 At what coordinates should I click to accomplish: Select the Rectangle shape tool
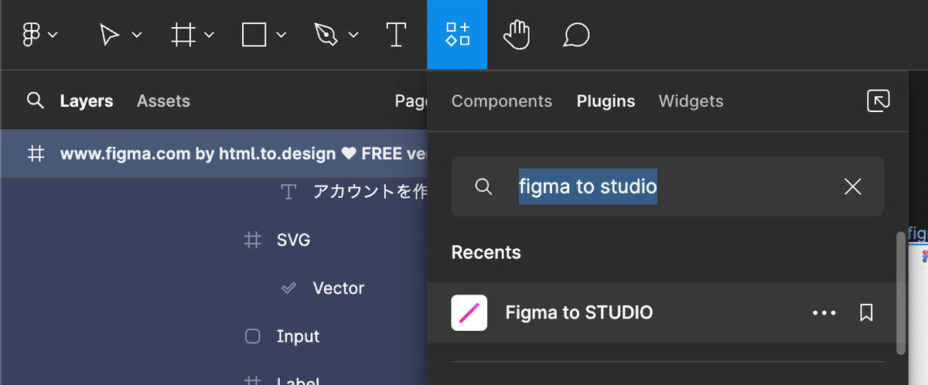(x=254, y=35)
